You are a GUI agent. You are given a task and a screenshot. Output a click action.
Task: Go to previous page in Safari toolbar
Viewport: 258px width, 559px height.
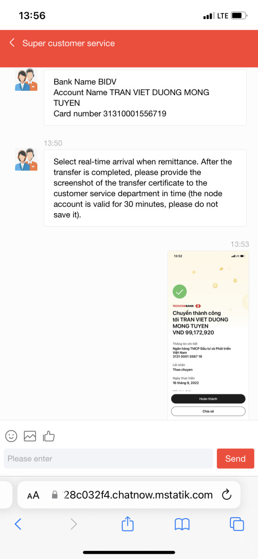click(x=18, y=524)
